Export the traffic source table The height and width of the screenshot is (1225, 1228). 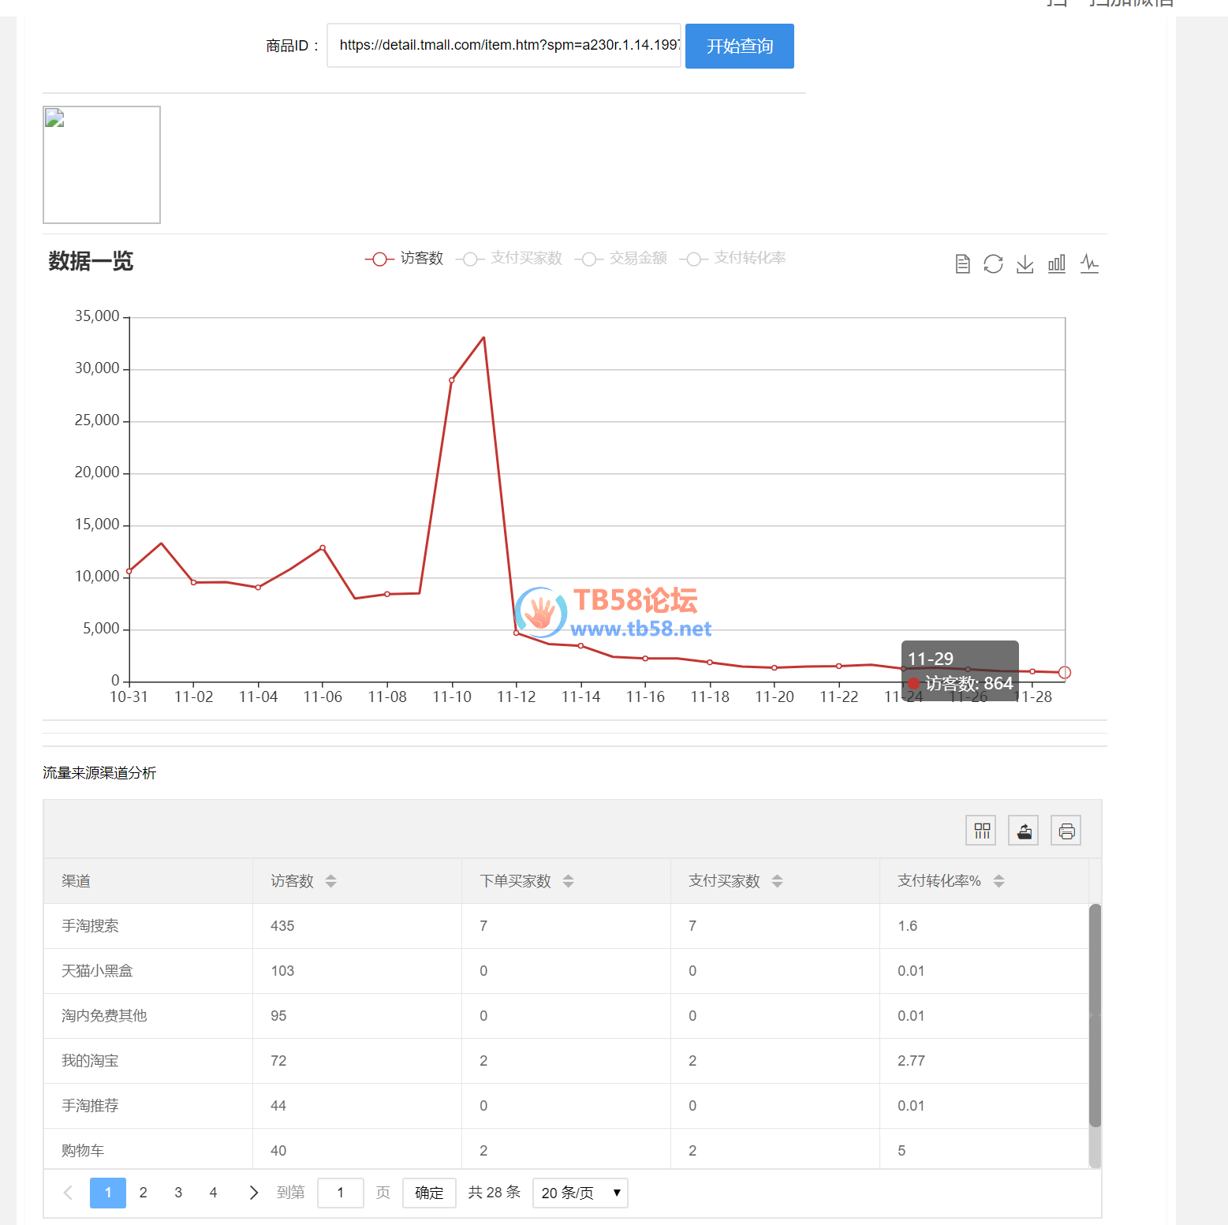[x=1024, y=831]
